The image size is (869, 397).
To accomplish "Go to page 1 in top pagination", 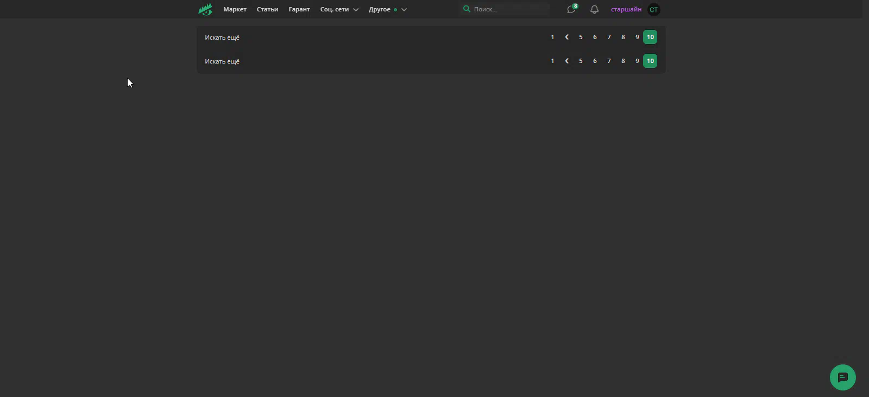I will (552, 37).
